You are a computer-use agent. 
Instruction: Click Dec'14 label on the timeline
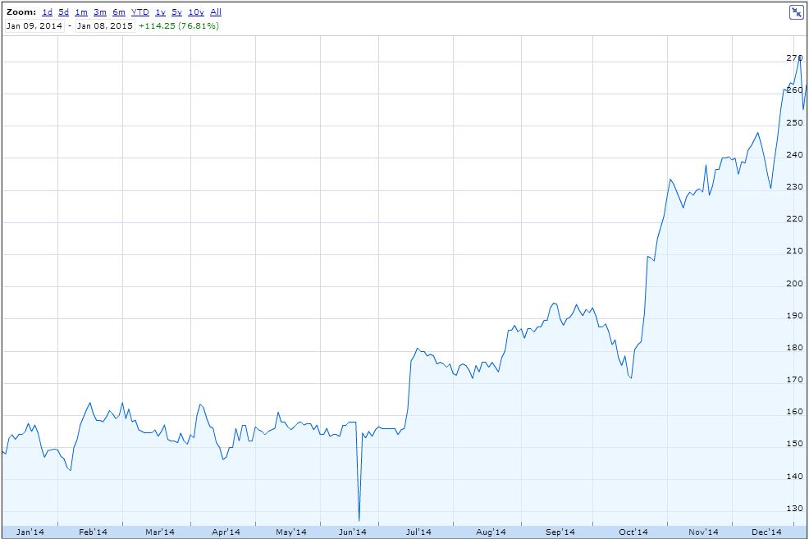pos(766,532)
